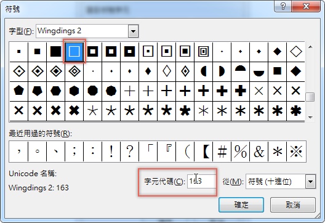Insert the recent 、 ideographic comma symbol
Image resolution: width=325 pixels, height=223 pixels.
pyautogui.click(x=56, y=151)
